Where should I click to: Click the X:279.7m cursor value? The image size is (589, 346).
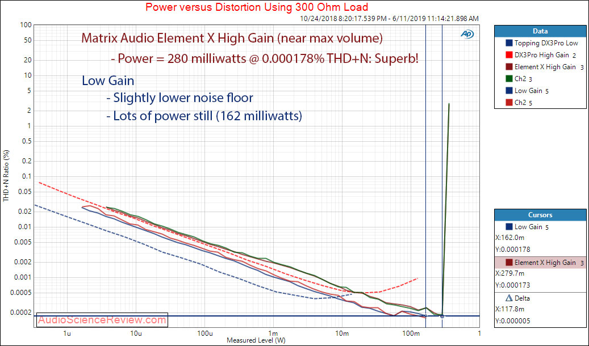[509, 273]
